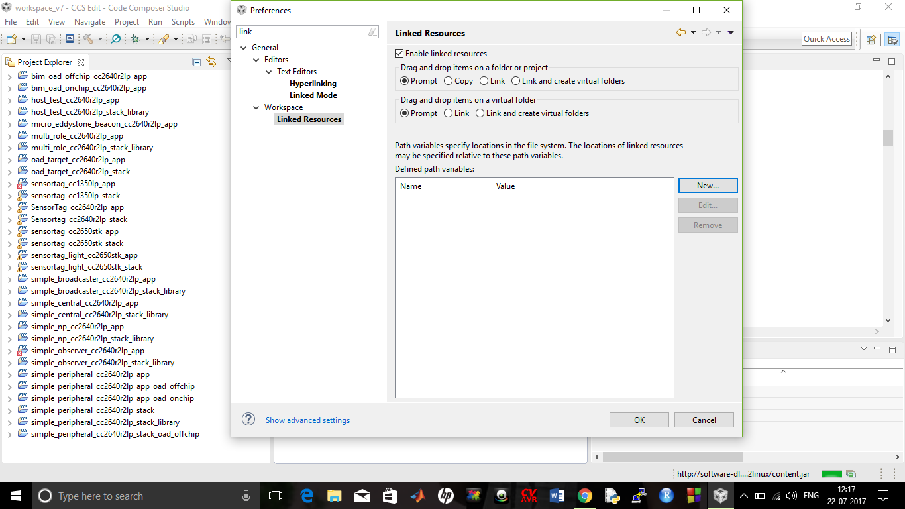The width and height of the screenshot is (905, 509).
Task: Open the View menu
Action: coord(56,22)
